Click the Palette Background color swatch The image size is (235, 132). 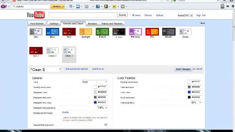click(189, 82)
